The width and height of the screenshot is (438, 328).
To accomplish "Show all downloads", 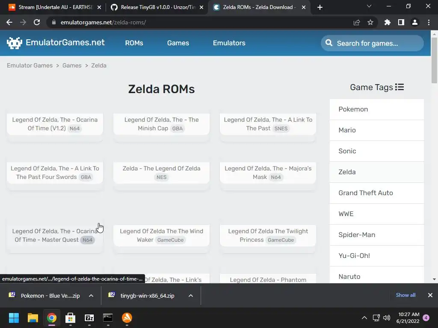I will point(405,295).
